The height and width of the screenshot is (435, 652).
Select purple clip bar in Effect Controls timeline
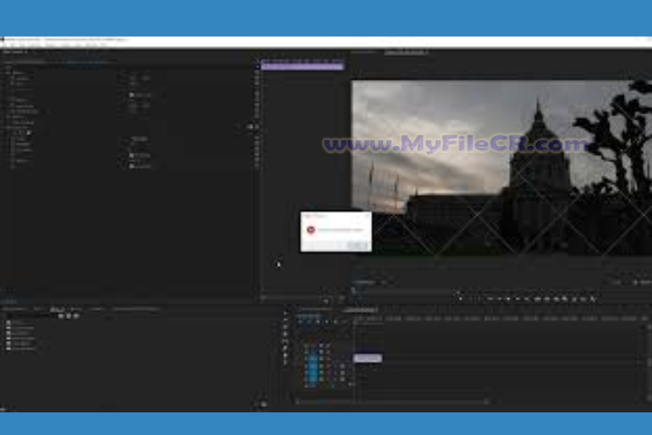pyautogui.click(x=302, y=66)
